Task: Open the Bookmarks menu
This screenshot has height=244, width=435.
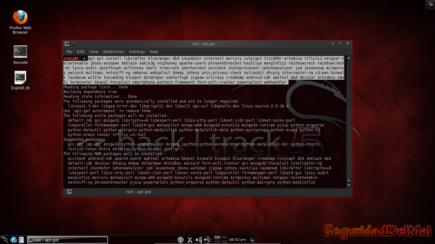Action: click(114, 51)
